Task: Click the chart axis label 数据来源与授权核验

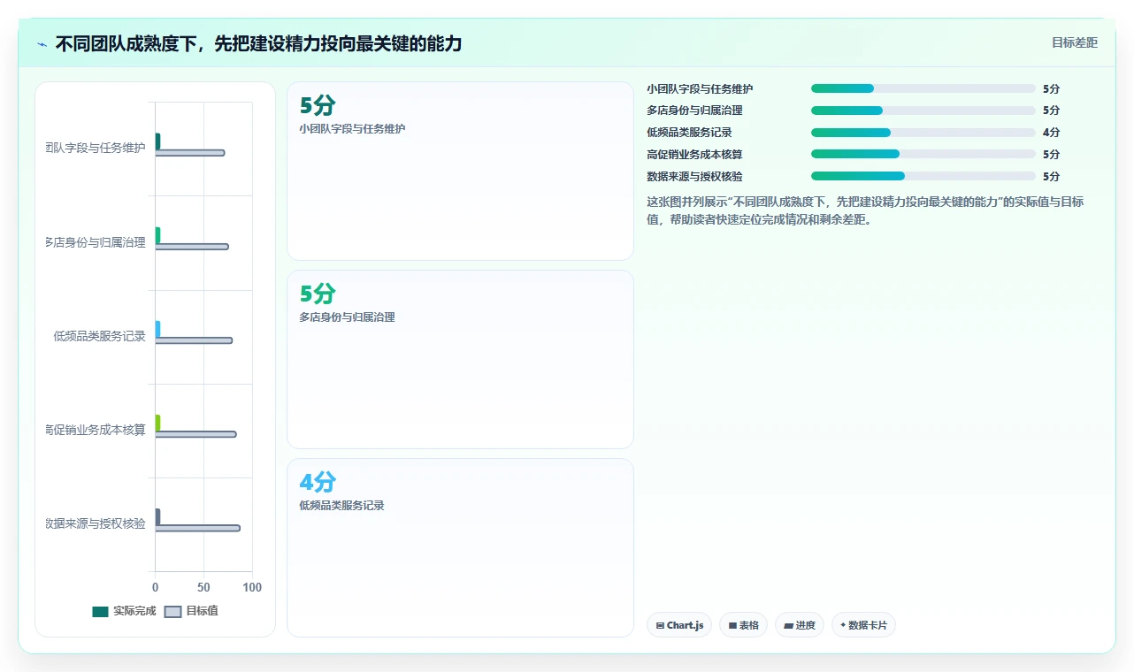Action: [96, 523]
